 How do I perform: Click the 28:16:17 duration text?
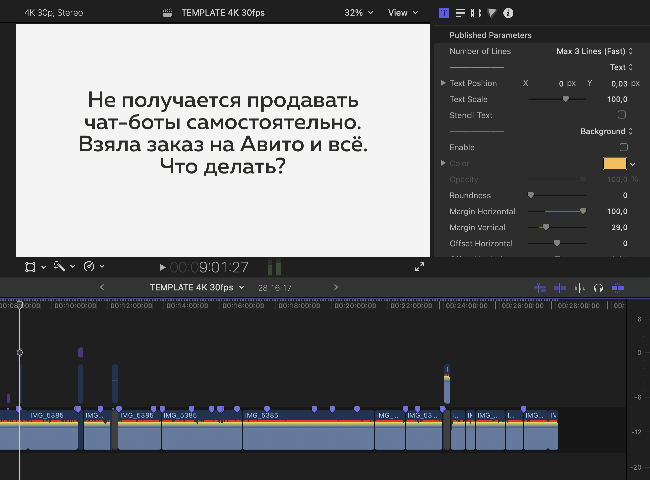(x=275, y=288)
